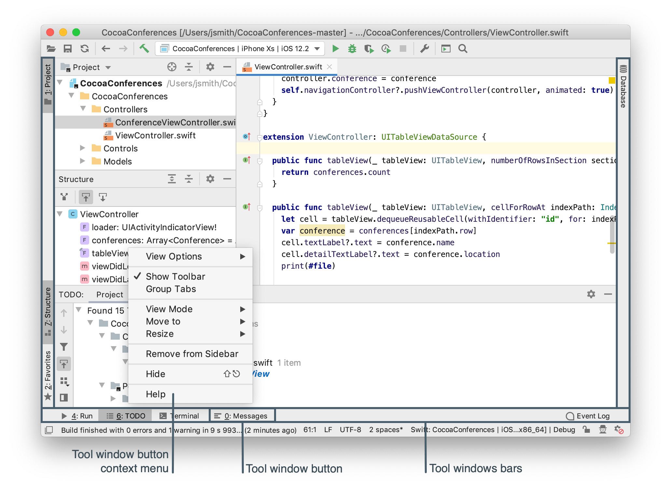Click the yellow stripe mark beside scrollbar

coord(611,243)
